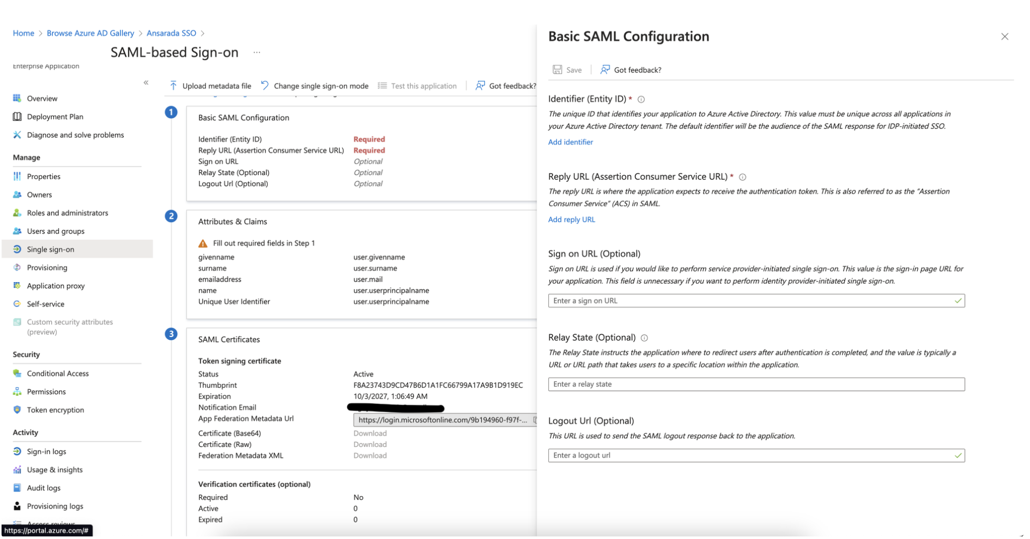Viewport: 1030px width, 539px height.
Task: Click the Users and groups icon
Action: coord(17,231)
